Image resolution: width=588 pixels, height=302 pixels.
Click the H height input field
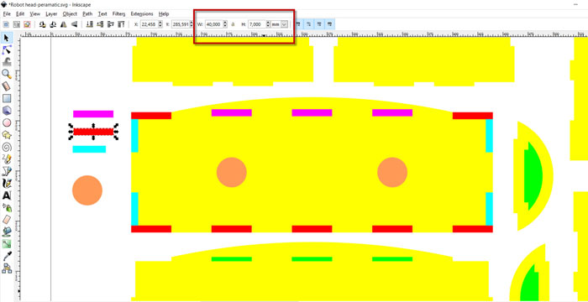tap(257, 24)
